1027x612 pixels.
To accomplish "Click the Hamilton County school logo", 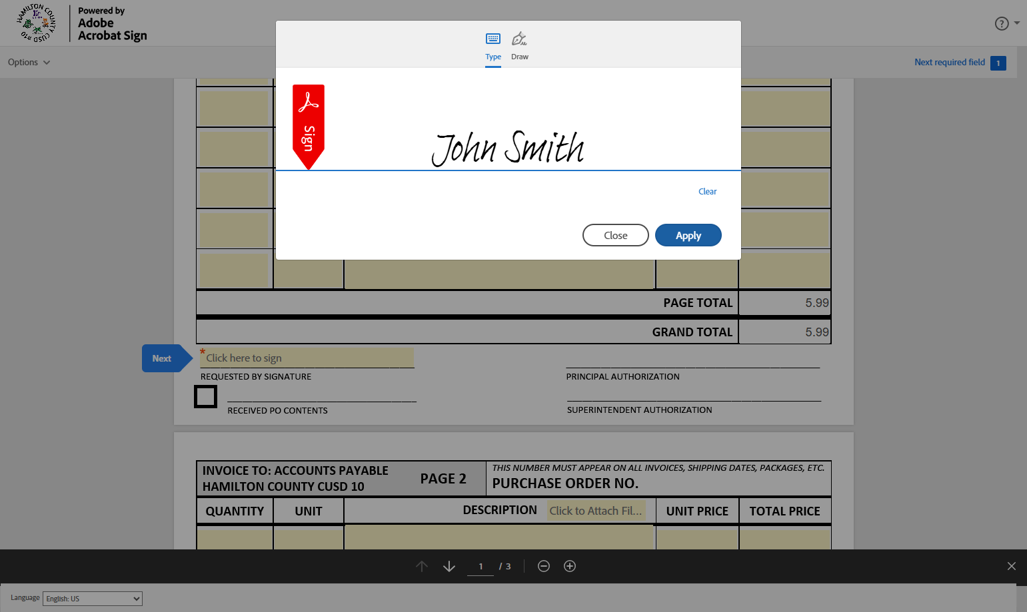I will click(x=36, y=23).
